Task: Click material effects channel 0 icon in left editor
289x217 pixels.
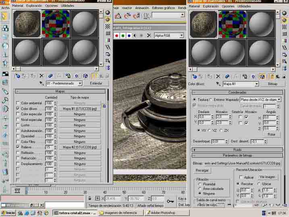Action: coord(77,76)
